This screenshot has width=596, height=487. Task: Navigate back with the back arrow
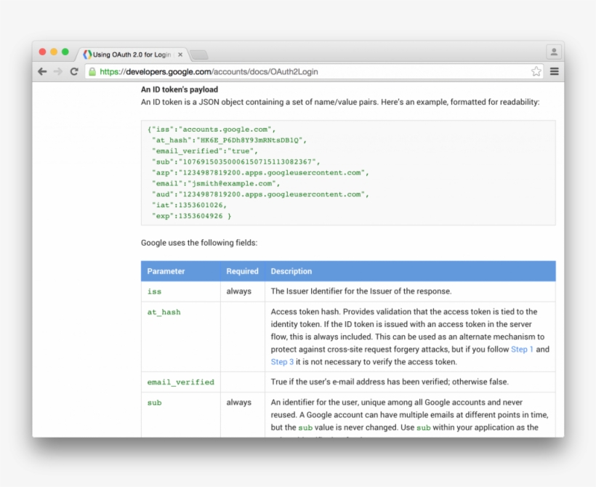(42, 71)
